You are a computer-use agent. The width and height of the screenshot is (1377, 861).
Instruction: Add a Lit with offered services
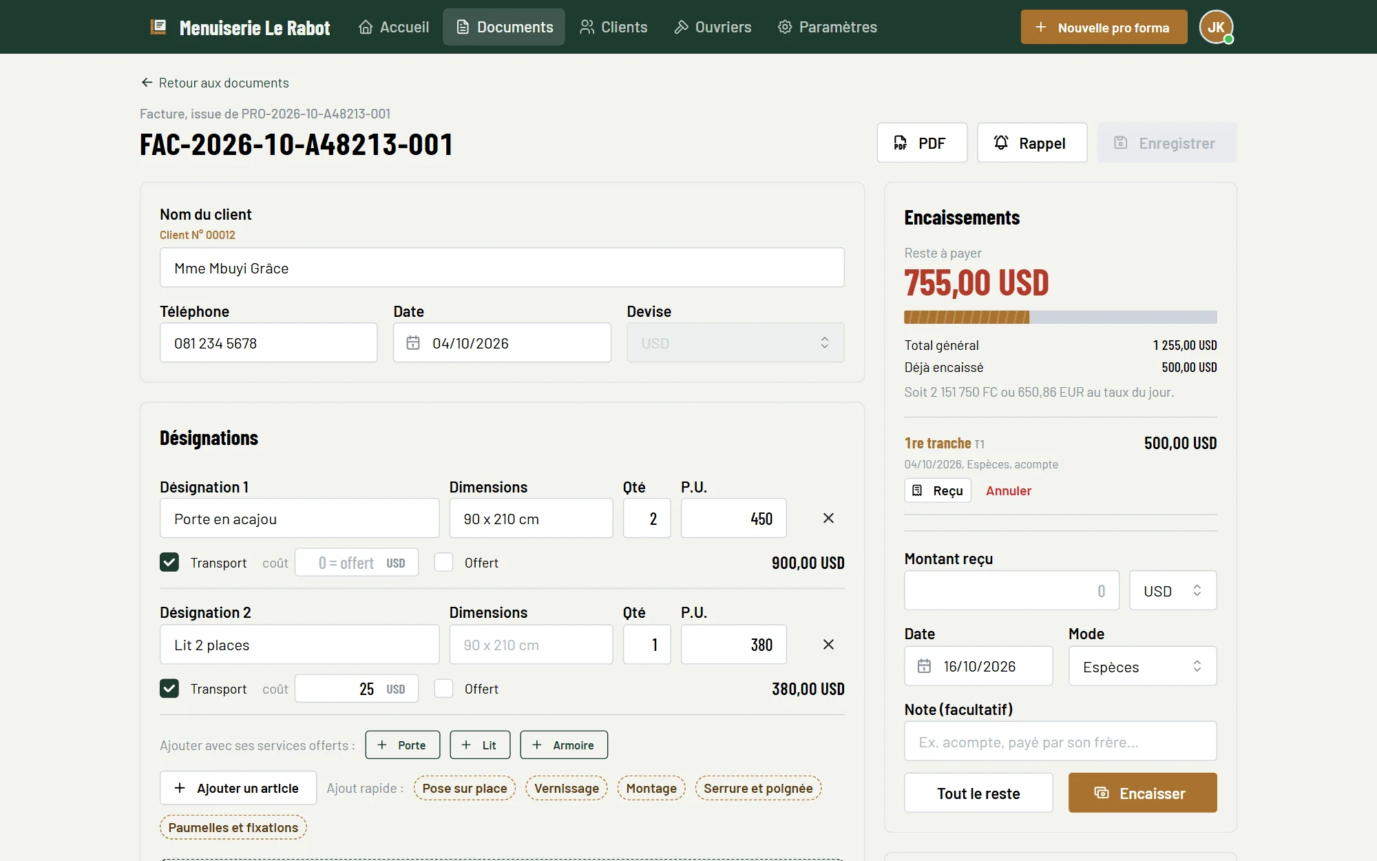click(480, 745)
